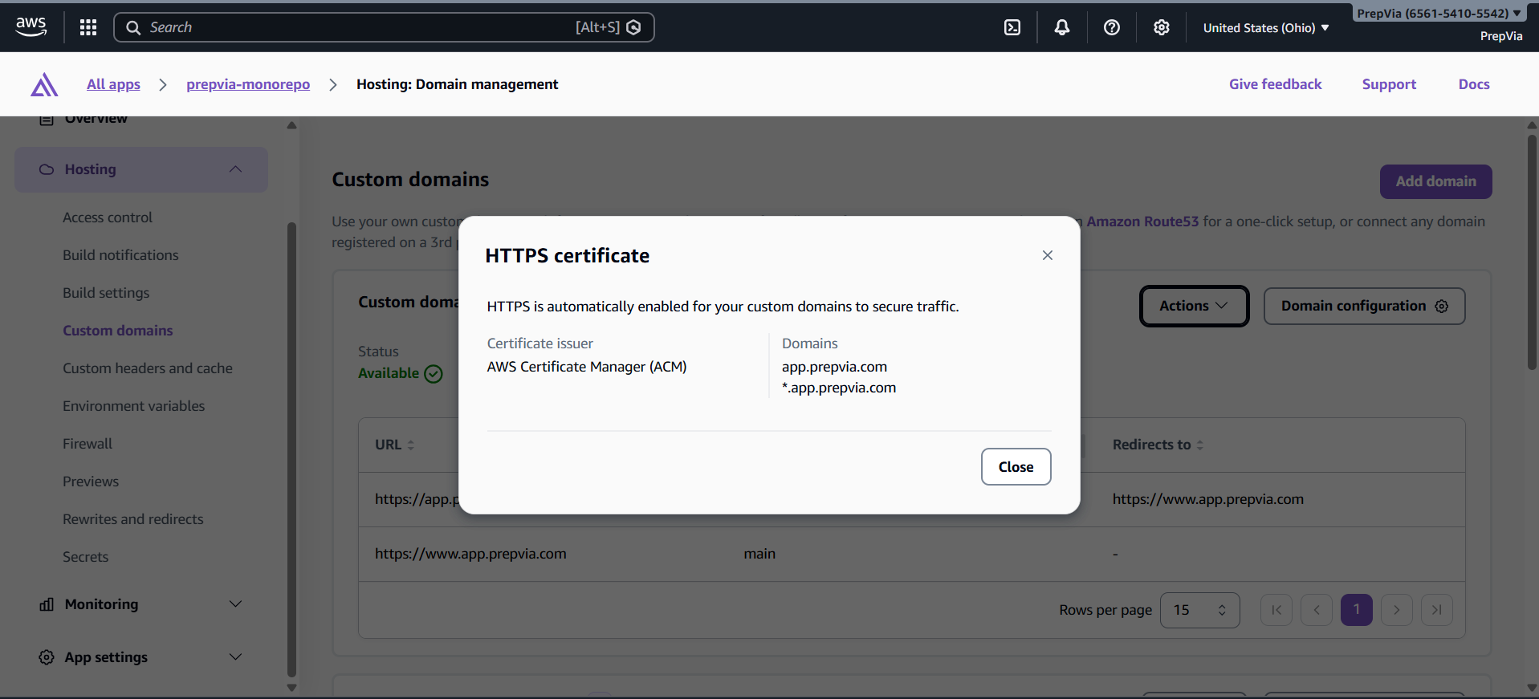Open Build notifications in sidebar
The image size is (1539, 699).
click(x=120, y=255)
